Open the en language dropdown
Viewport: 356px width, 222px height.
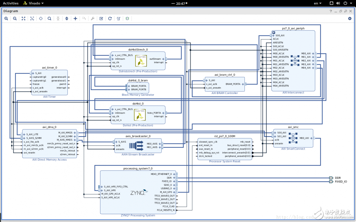click(318, 3)
